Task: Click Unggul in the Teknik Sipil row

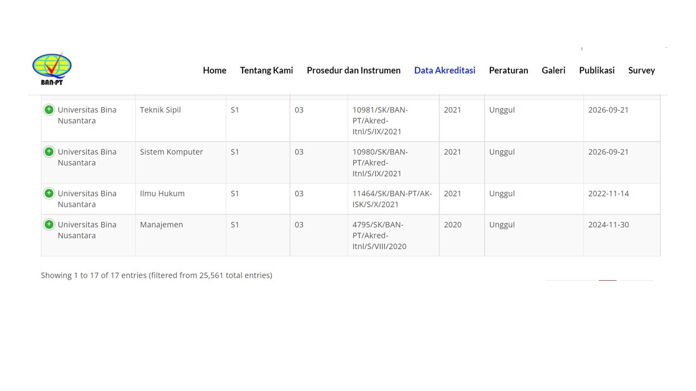Action: click(502, 110)
